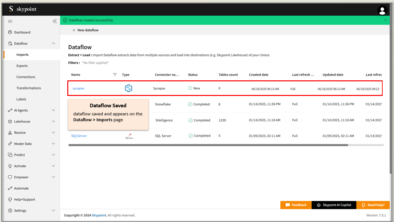Image resolution: width=394 pixels, height=222 pixels.
Task: Open the user profile avatar
Action: 382,10
